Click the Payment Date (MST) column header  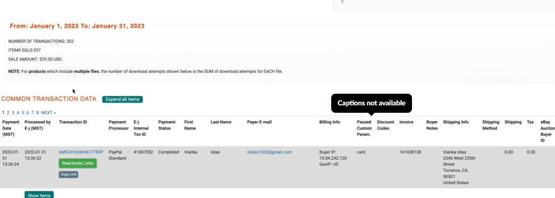11,128
